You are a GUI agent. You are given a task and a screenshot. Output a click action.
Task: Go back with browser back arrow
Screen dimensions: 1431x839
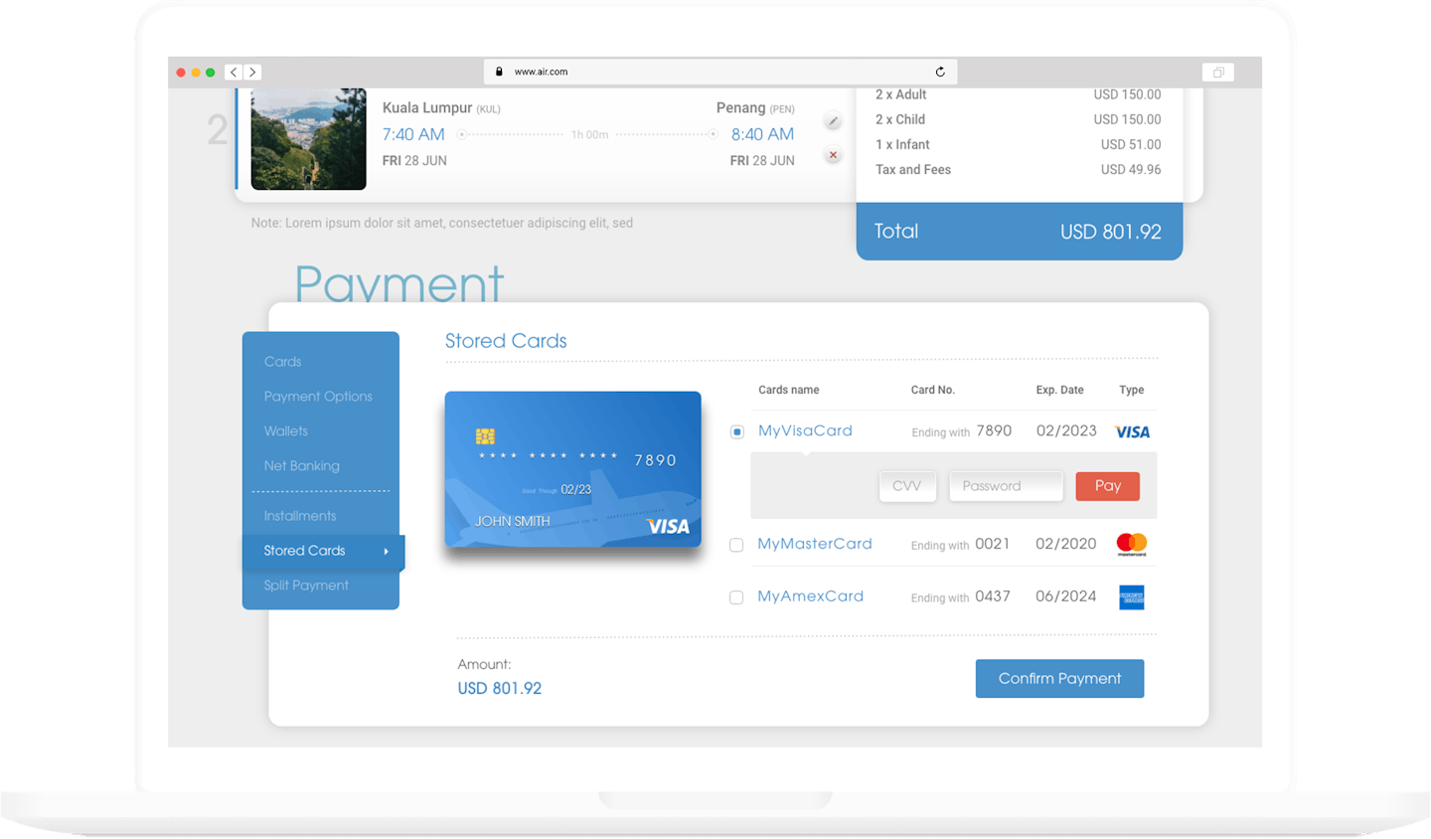(234, 72)
